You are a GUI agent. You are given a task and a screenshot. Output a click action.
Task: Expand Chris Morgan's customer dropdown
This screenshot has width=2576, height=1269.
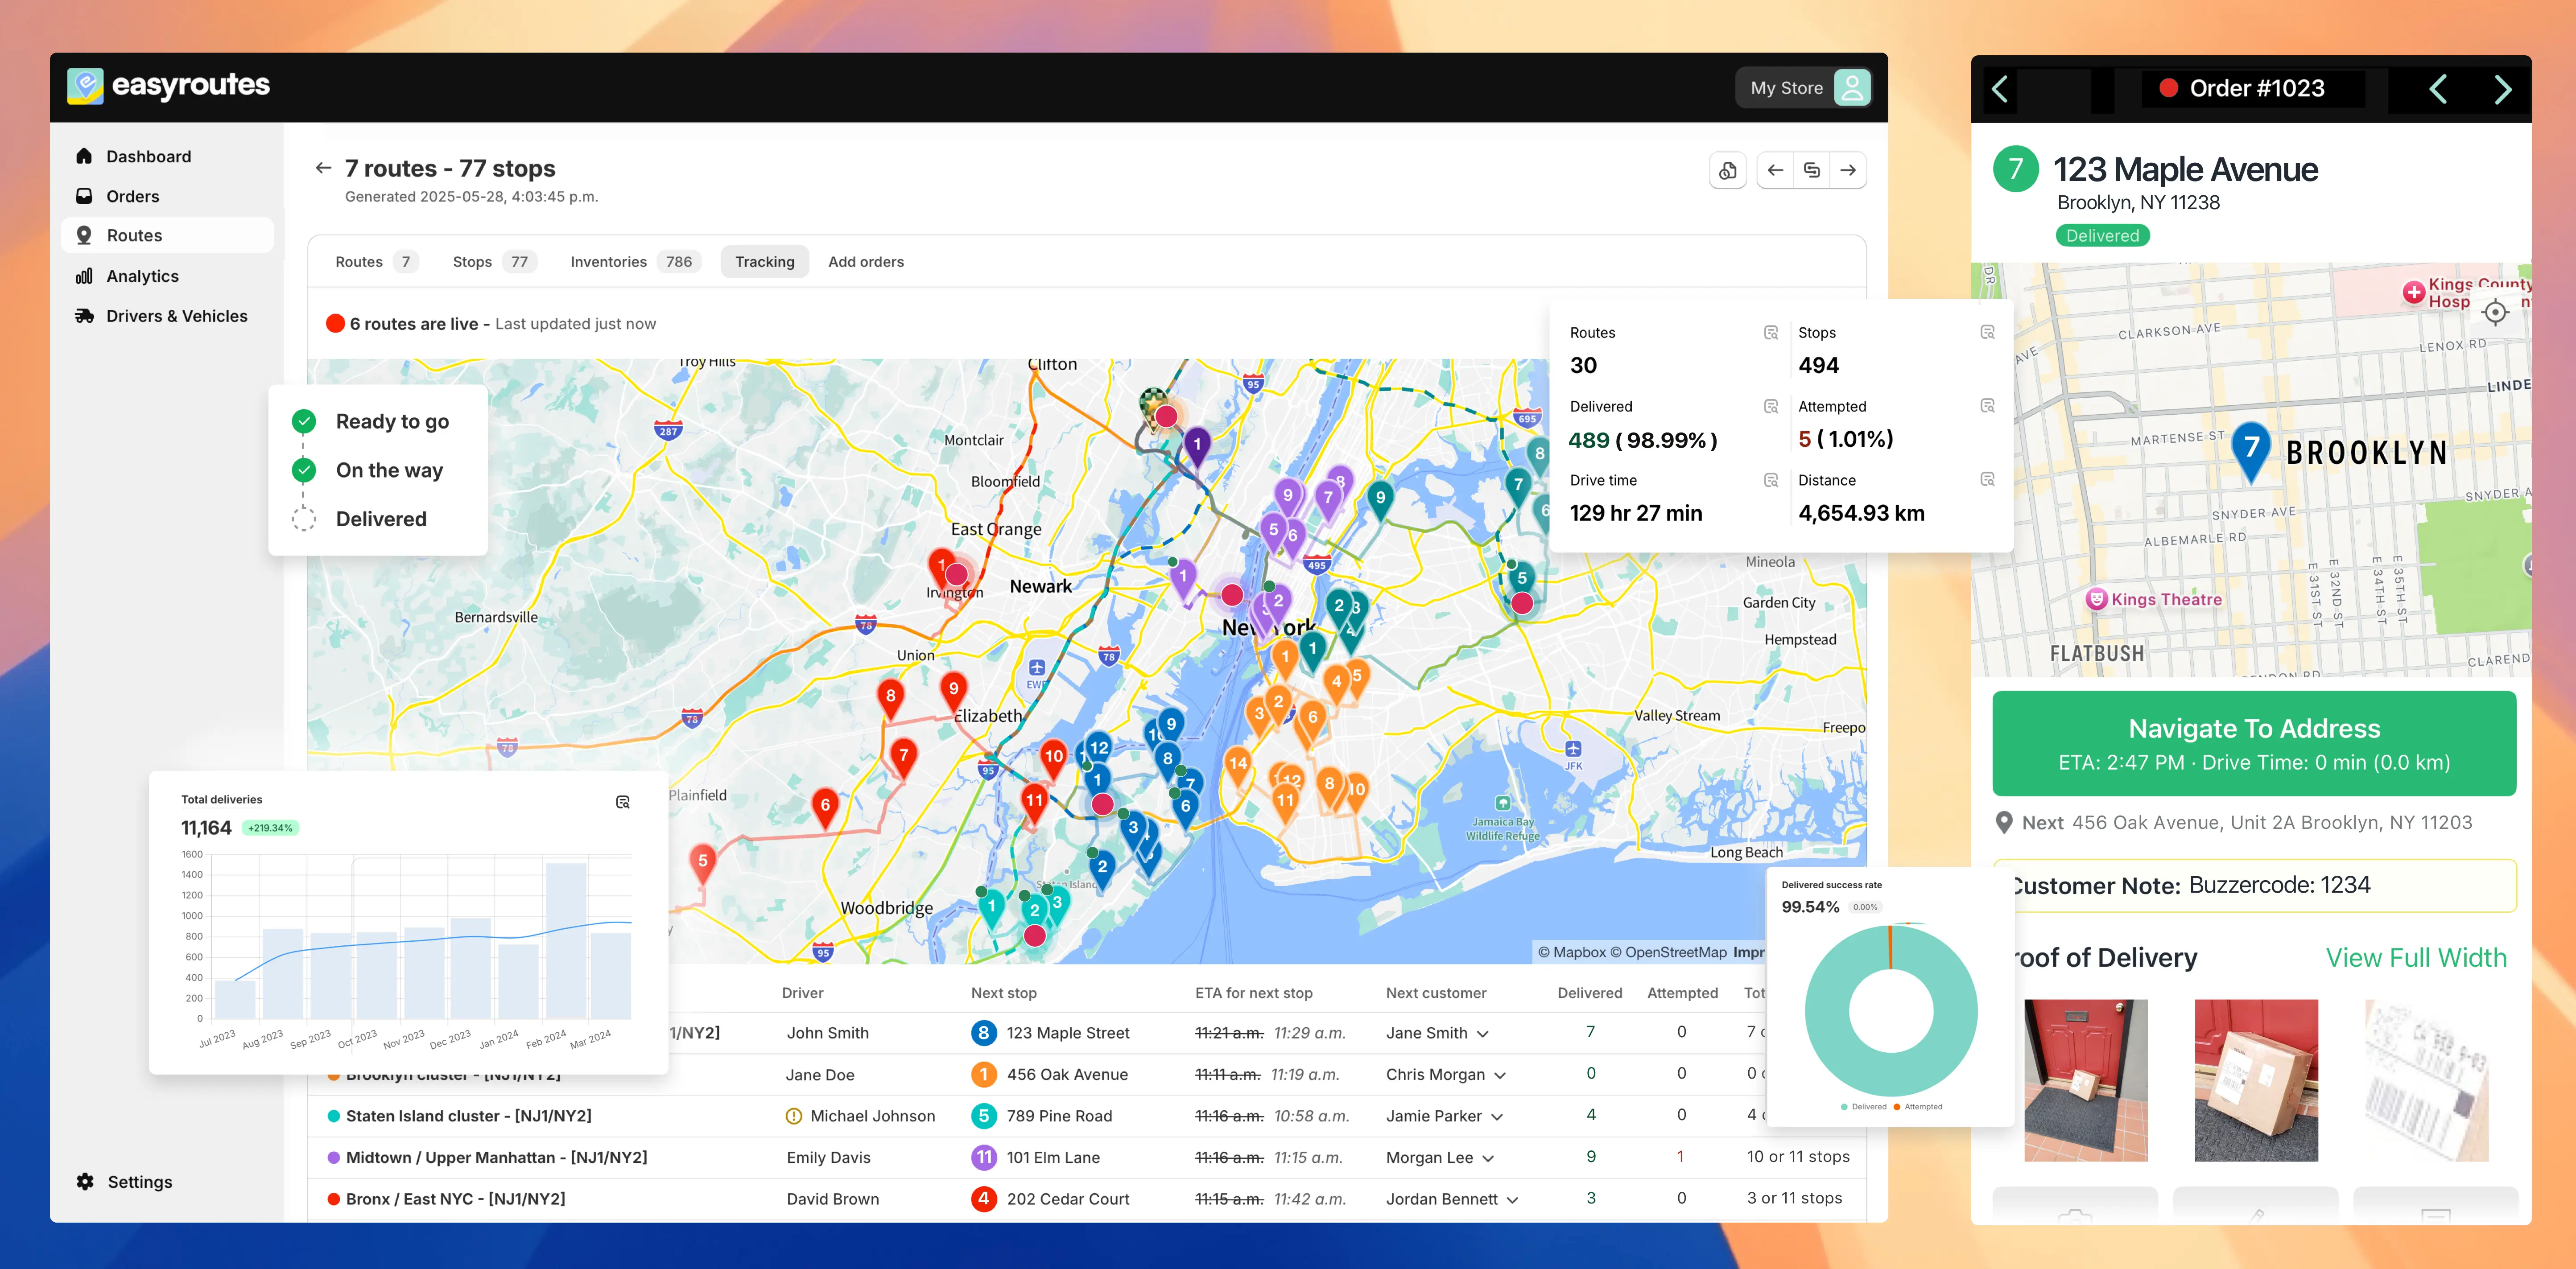1500,1074
